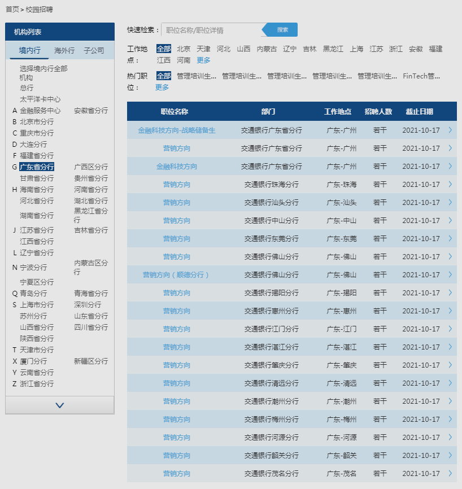Image resolution: width=462 pixels, height=489 pixels.
Task: Open arrow on the 广东-茂名 row
Action: 450,474
